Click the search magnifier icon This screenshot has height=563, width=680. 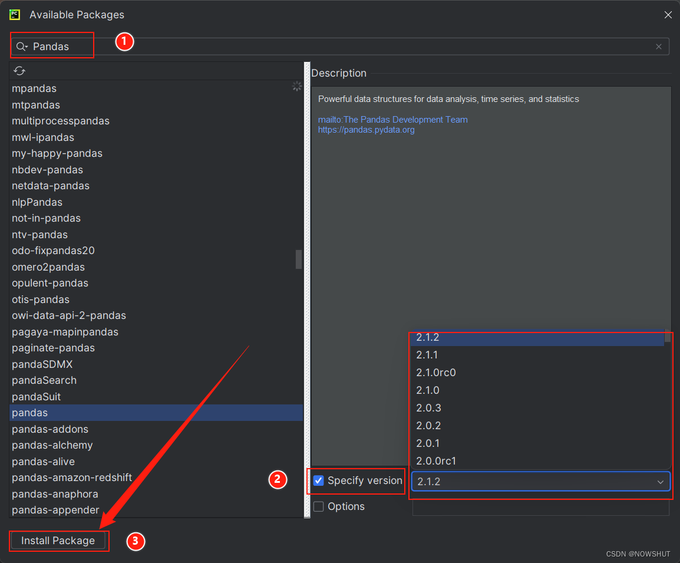tap(21, 47)
